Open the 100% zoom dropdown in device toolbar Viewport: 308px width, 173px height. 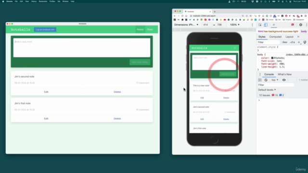coord(235,25)
